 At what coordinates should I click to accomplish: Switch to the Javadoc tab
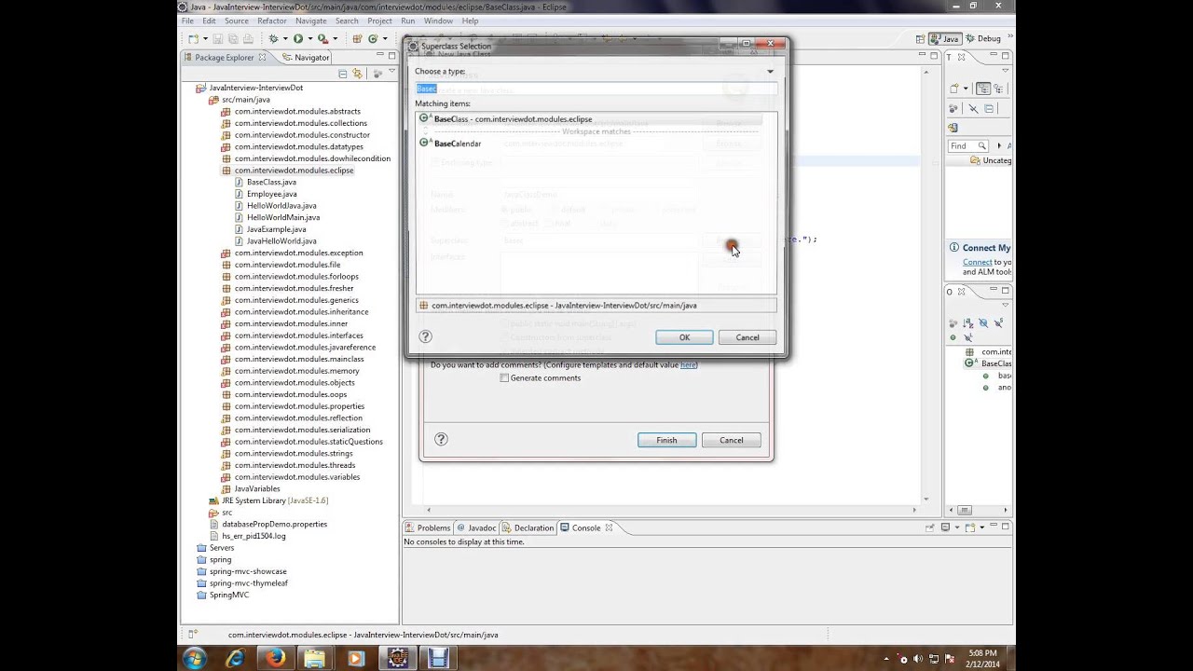[x=476, y=527]
